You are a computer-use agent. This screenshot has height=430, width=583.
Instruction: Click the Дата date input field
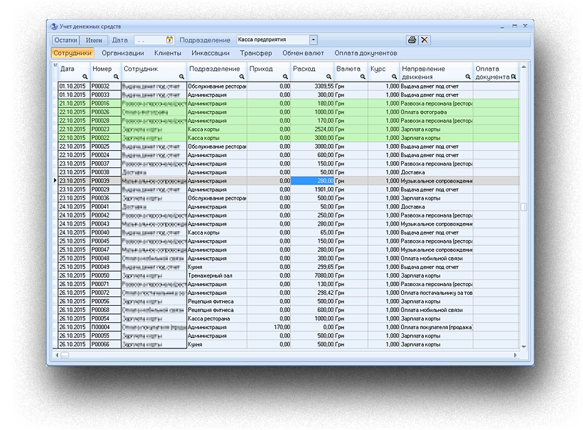pos(150,40)
